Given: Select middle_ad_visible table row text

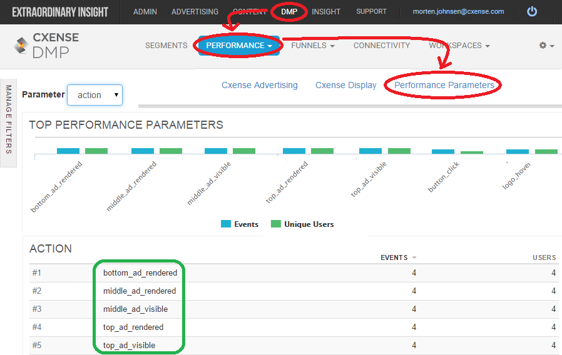Looking at the screenshot, I should (x=135, y=309).
